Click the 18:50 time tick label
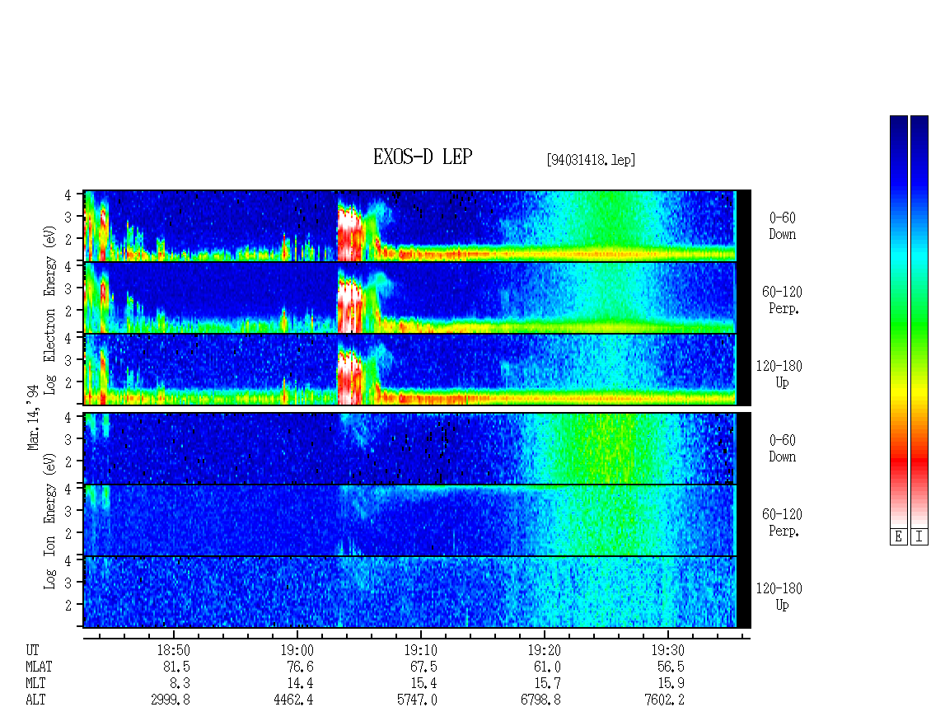931x721 pixels. (x=173, y=650)
